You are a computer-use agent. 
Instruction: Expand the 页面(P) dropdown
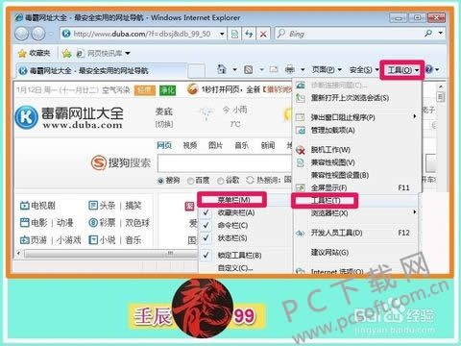point(327,69)
